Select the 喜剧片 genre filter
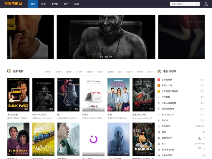Image resolution: width=212 pixels, height=159 pixels. click(59, 72)
